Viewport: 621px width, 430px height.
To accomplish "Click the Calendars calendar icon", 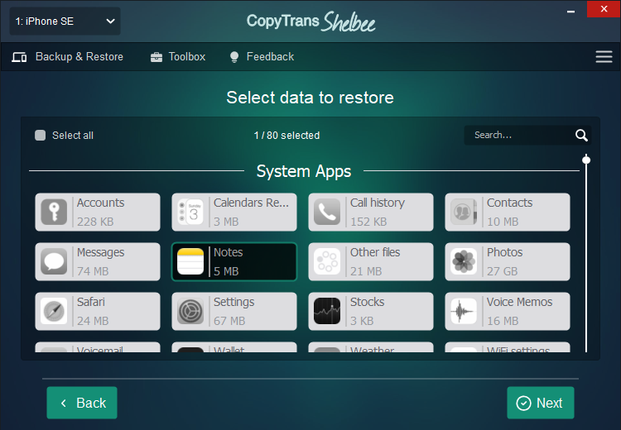I will [x=190, y=212].
